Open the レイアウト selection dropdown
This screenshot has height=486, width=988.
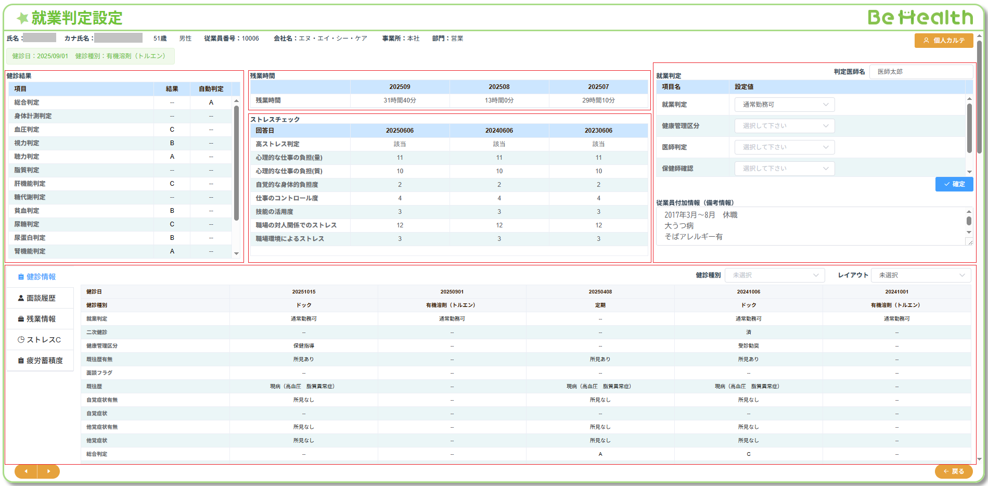point(920,275)
